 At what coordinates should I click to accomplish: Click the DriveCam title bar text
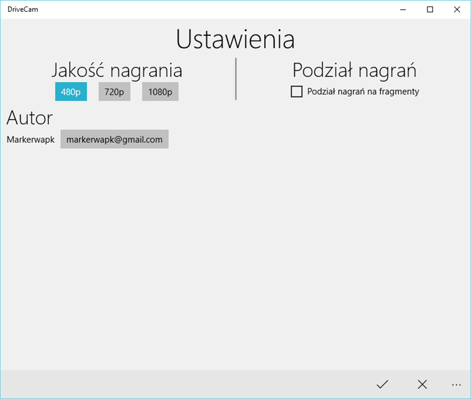[23, 9]
